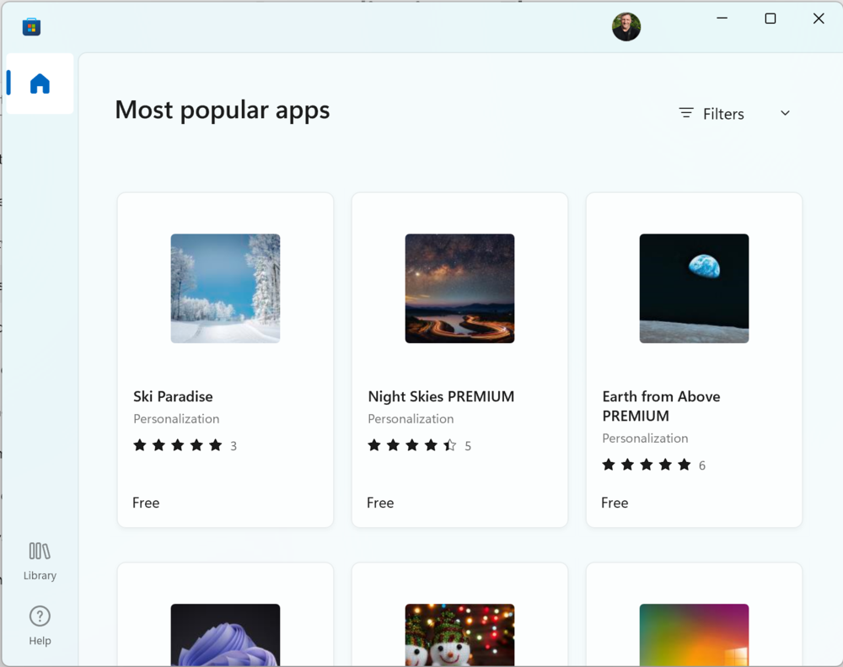Click the Night Skies star rating
Image resolution: width=843 pixels, height=667 pixels.
tap(412, 445)
